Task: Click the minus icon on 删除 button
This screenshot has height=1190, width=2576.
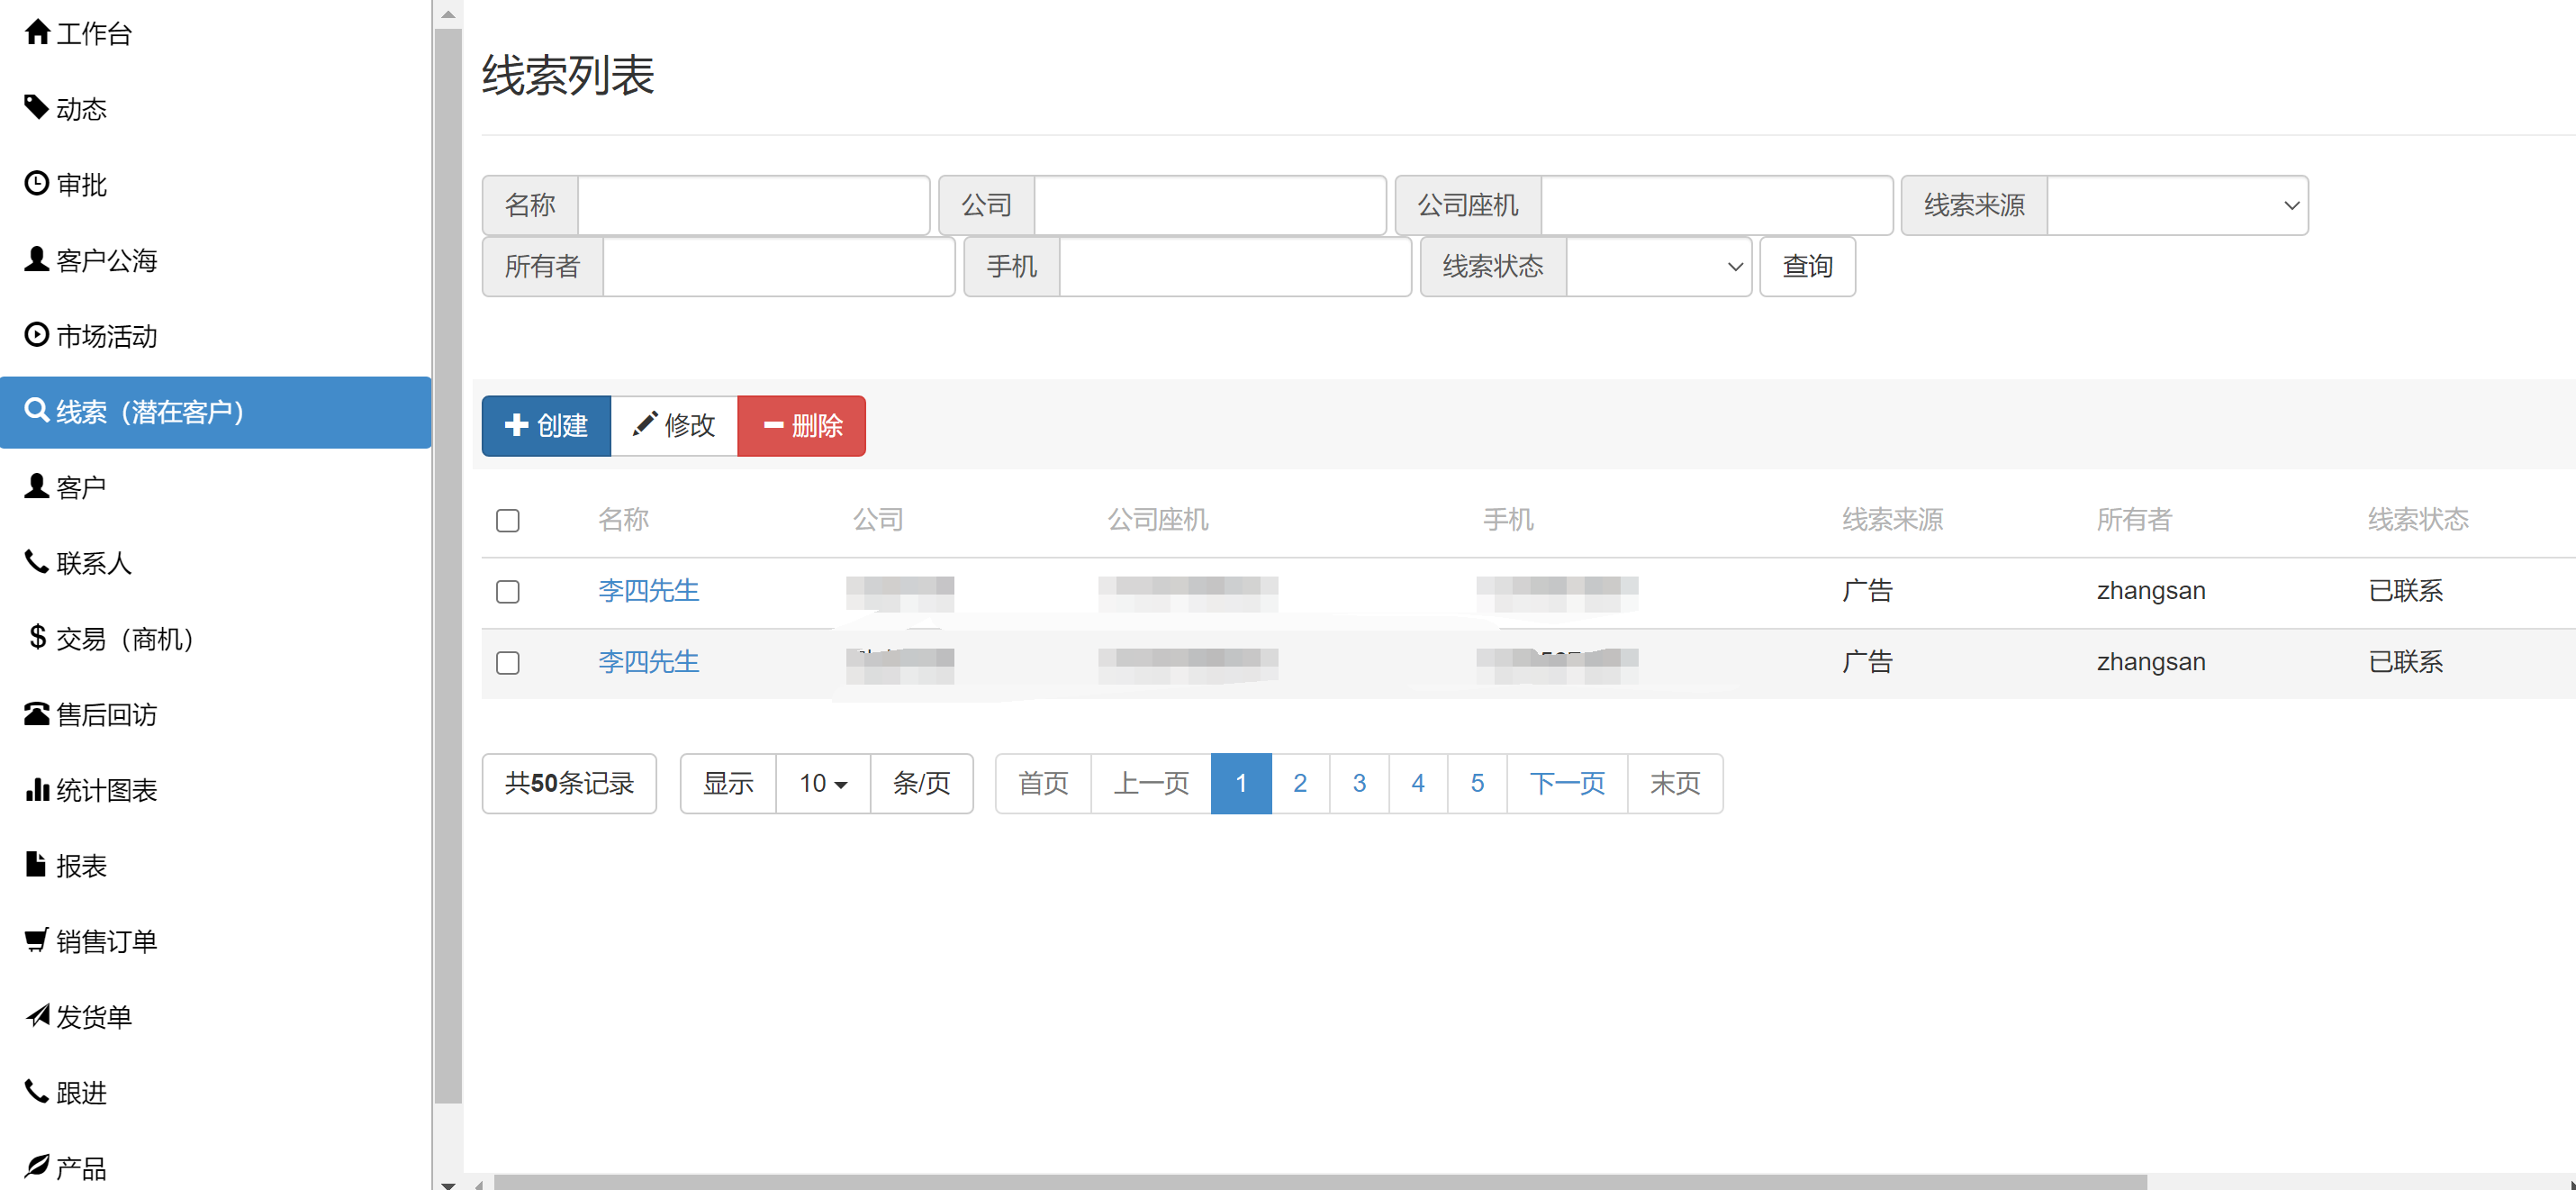Action: tap(773, 425)
